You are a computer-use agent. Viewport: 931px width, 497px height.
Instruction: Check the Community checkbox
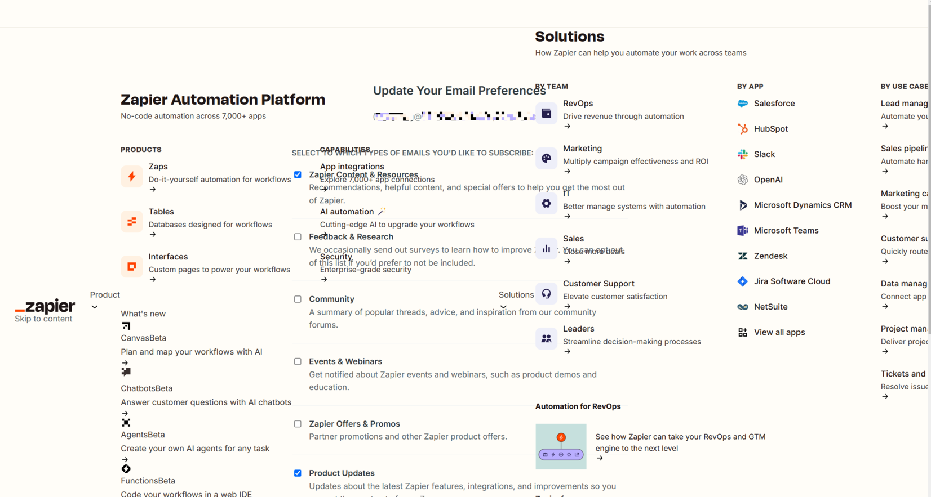coord(298,299)
